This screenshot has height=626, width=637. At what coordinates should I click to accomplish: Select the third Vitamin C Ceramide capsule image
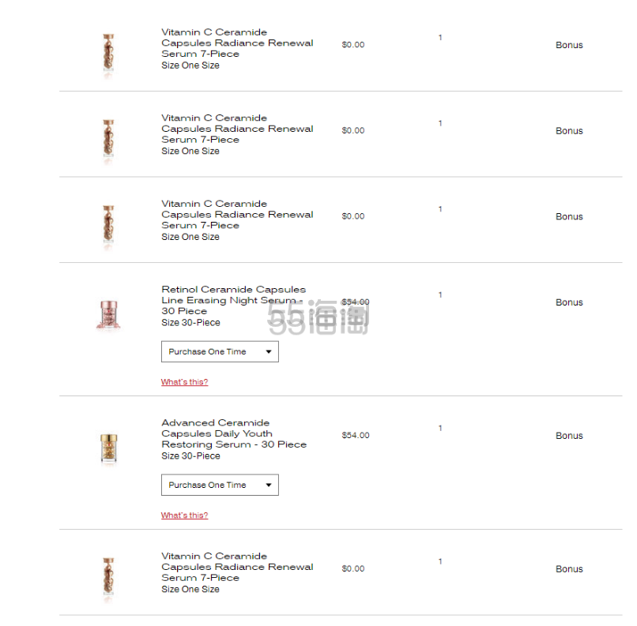click(x=108, y=226)
